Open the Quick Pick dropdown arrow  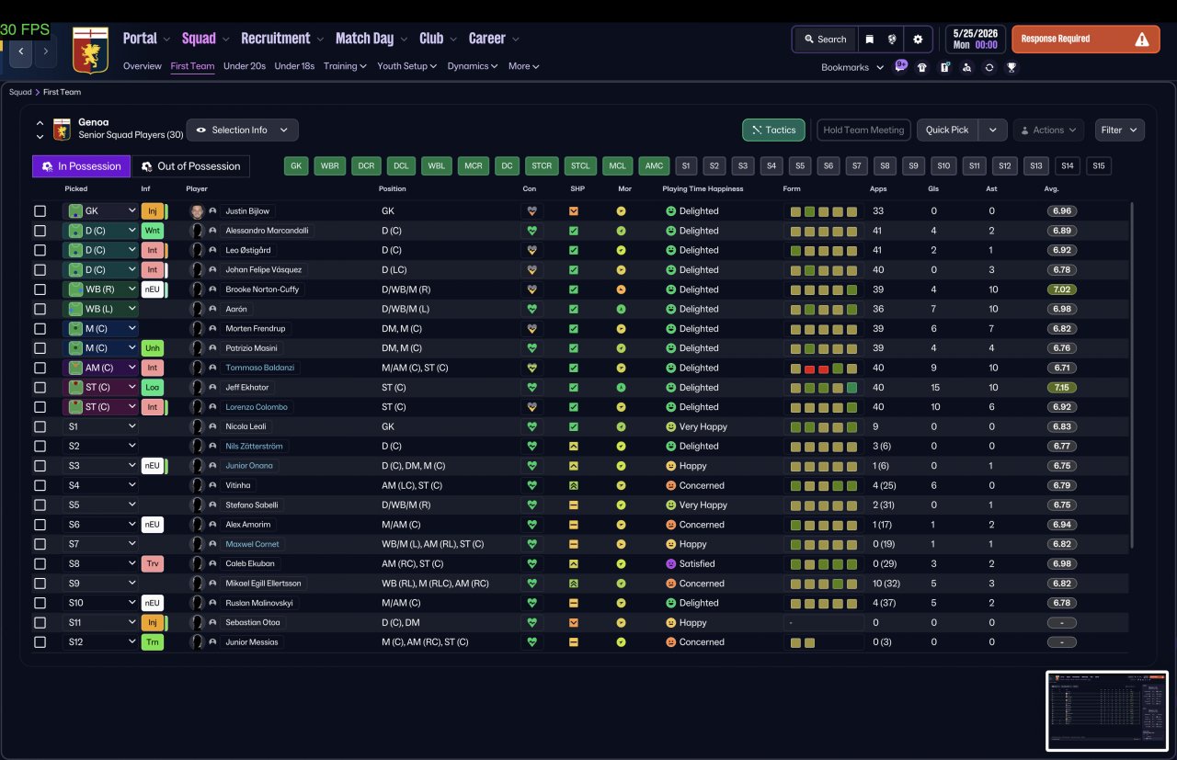pyautogui.click(x=992, y=130)
